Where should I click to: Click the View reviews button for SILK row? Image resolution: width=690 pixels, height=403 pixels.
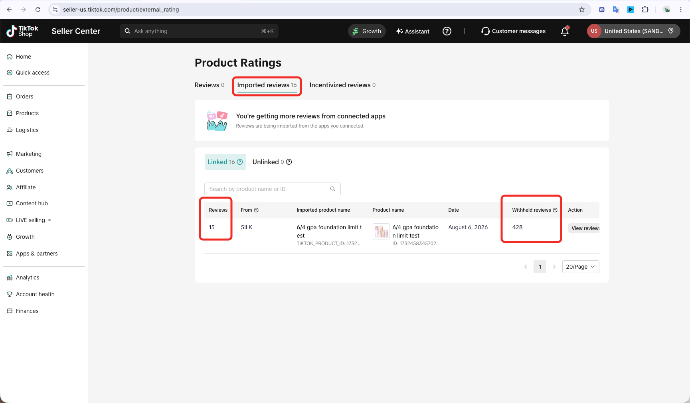584,228
